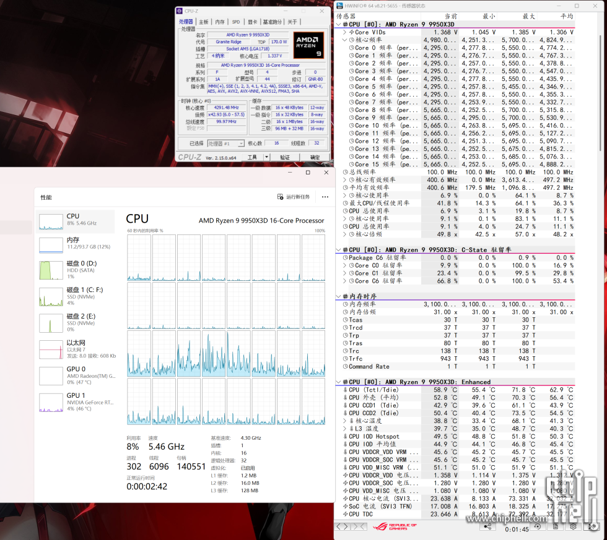Screen dimensions: 607x540
Task: Select the 处理器 tab in CPU-Z
Action: click(x=186, y=22)
